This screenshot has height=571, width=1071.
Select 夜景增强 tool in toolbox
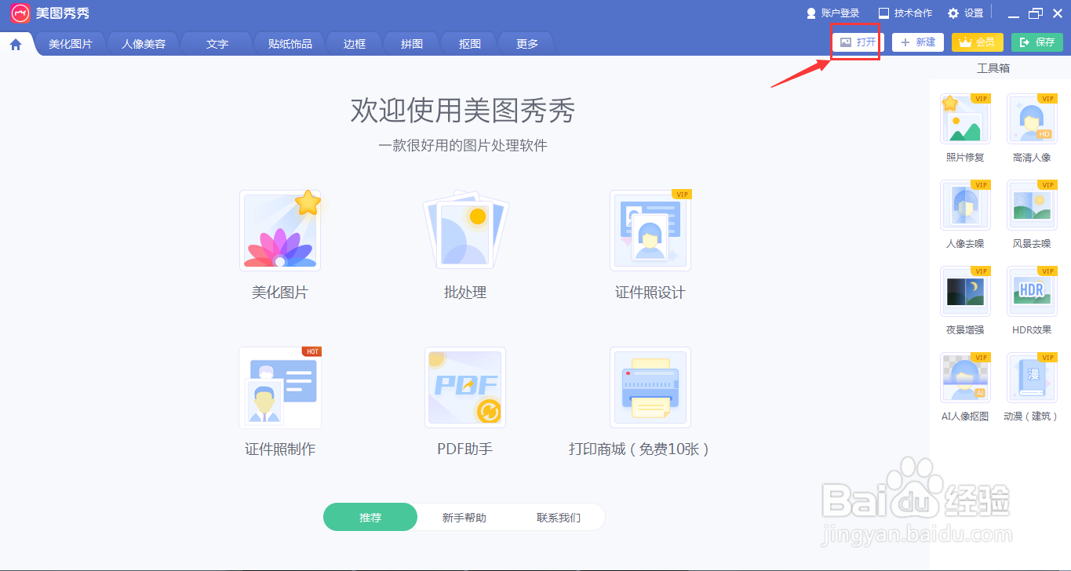(965, 292)
